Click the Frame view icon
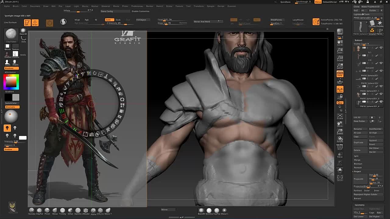This screenshot has height=219, width=390. [340, 116]
